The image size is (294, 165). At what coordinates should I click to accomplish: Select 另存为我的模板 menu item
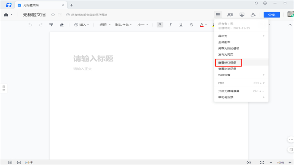pyautogui.click(x=241, y=48)
